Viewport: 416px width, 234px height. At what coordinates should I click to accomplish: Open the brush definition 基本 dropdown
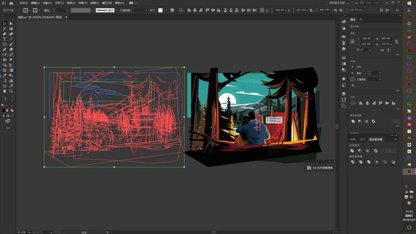coord(116,11)
